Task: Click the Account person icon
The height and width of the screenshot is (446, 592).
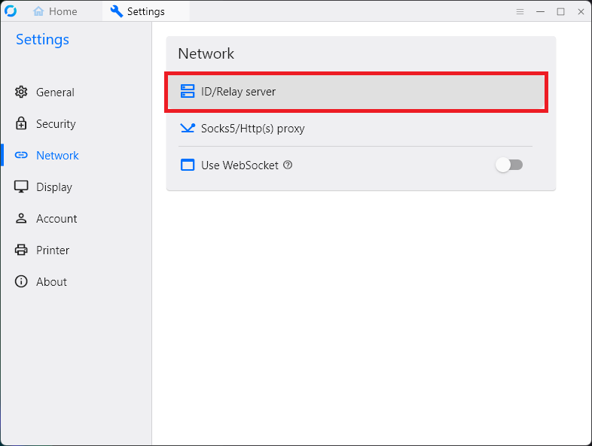Action: click(21, 219)
